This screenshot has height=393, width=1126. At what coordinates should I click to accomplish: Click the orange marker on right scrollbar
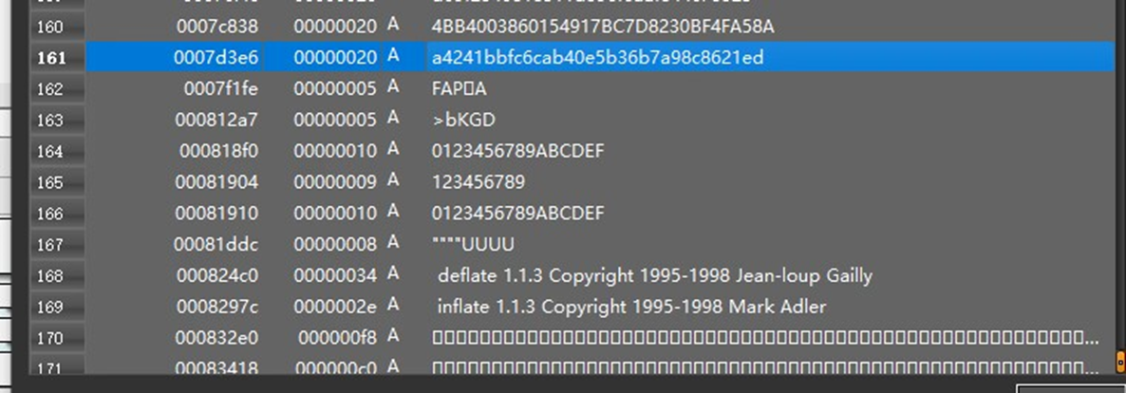point(1119,362)
